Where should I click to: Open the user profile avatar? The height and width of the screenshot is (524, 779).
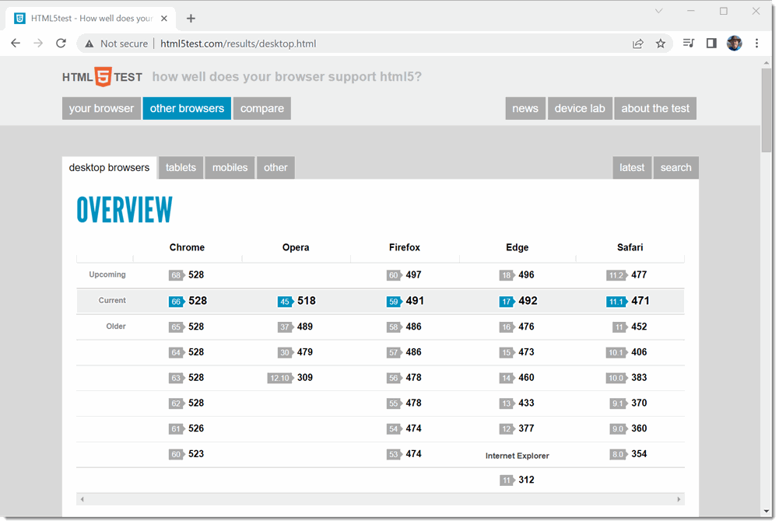(735, 44)
